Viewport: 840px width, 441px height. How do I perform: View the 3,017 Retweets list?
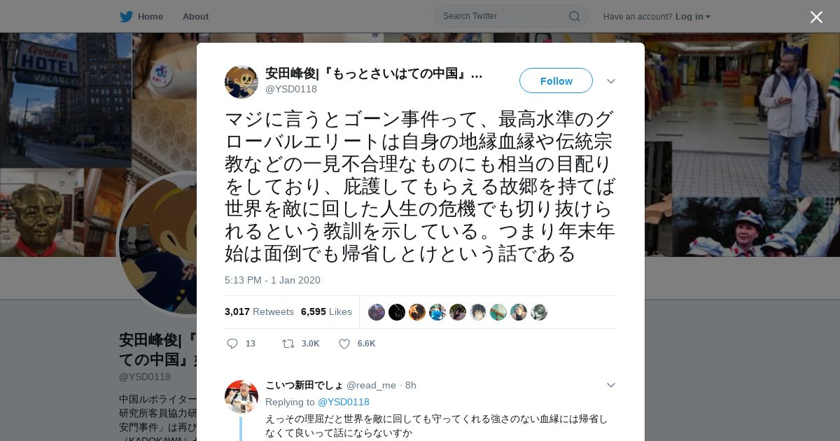pos(259,311)
